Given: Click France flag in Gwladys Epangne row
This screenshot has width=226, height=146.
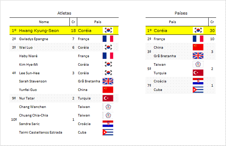Looking at the screenshot, I should (108, 39).
